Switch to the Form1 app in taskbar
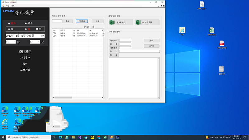Screen dimensions: 249x140 [x=111, y=137]
